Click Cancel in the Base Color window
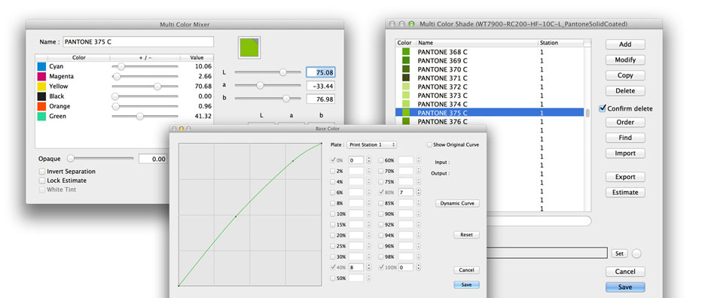 466,270
